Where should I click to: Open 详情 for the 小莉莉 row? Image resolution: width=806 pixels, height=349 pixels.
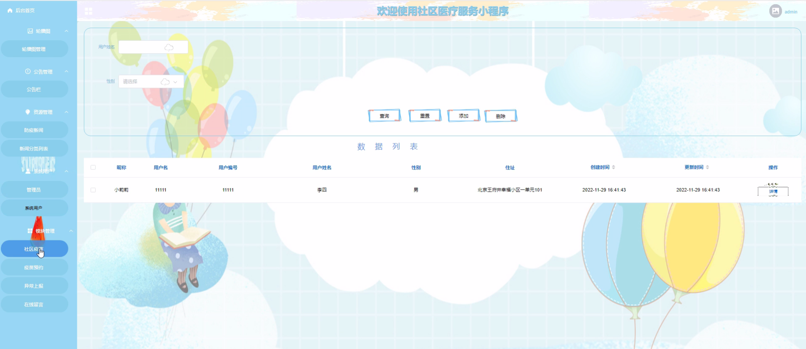[773, 191]
